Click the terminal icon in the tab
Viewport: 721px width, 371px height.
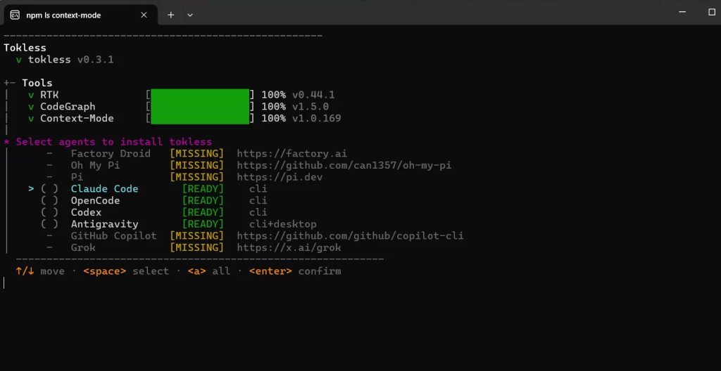click(x=15, y=15)
